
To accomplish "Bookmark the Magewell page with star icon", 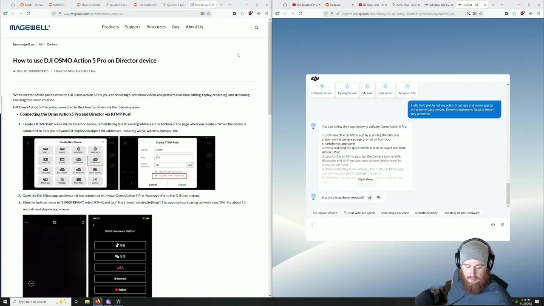I will [209, 14].
